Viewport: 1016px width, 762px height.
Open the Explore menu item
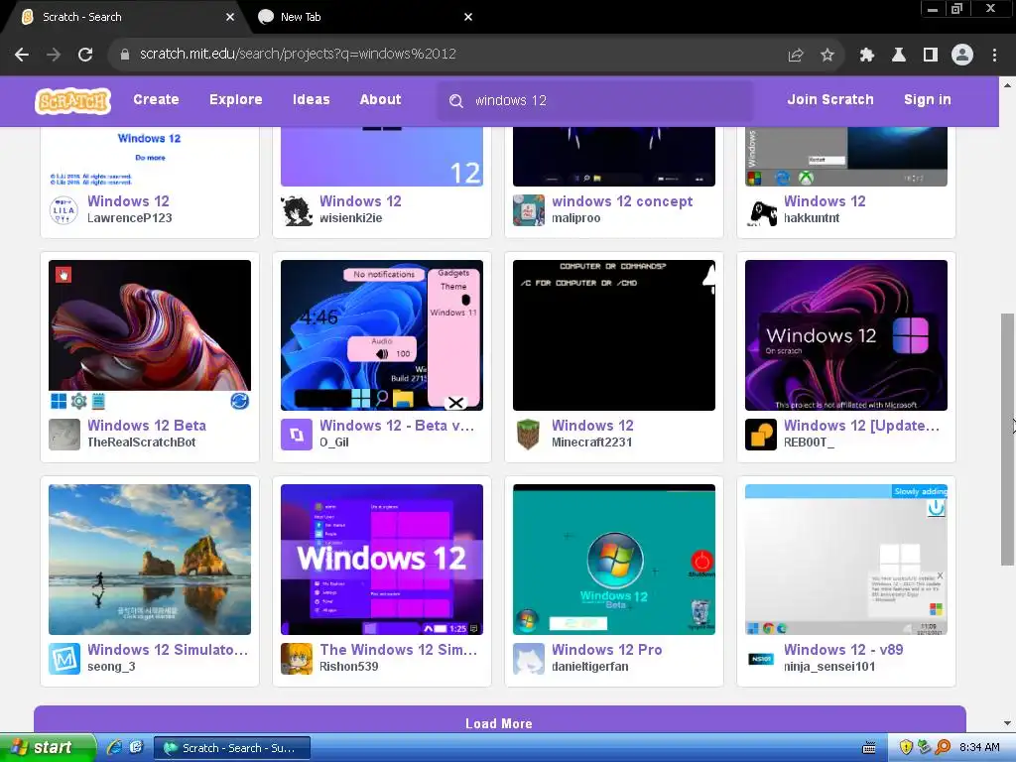[236, 100]
